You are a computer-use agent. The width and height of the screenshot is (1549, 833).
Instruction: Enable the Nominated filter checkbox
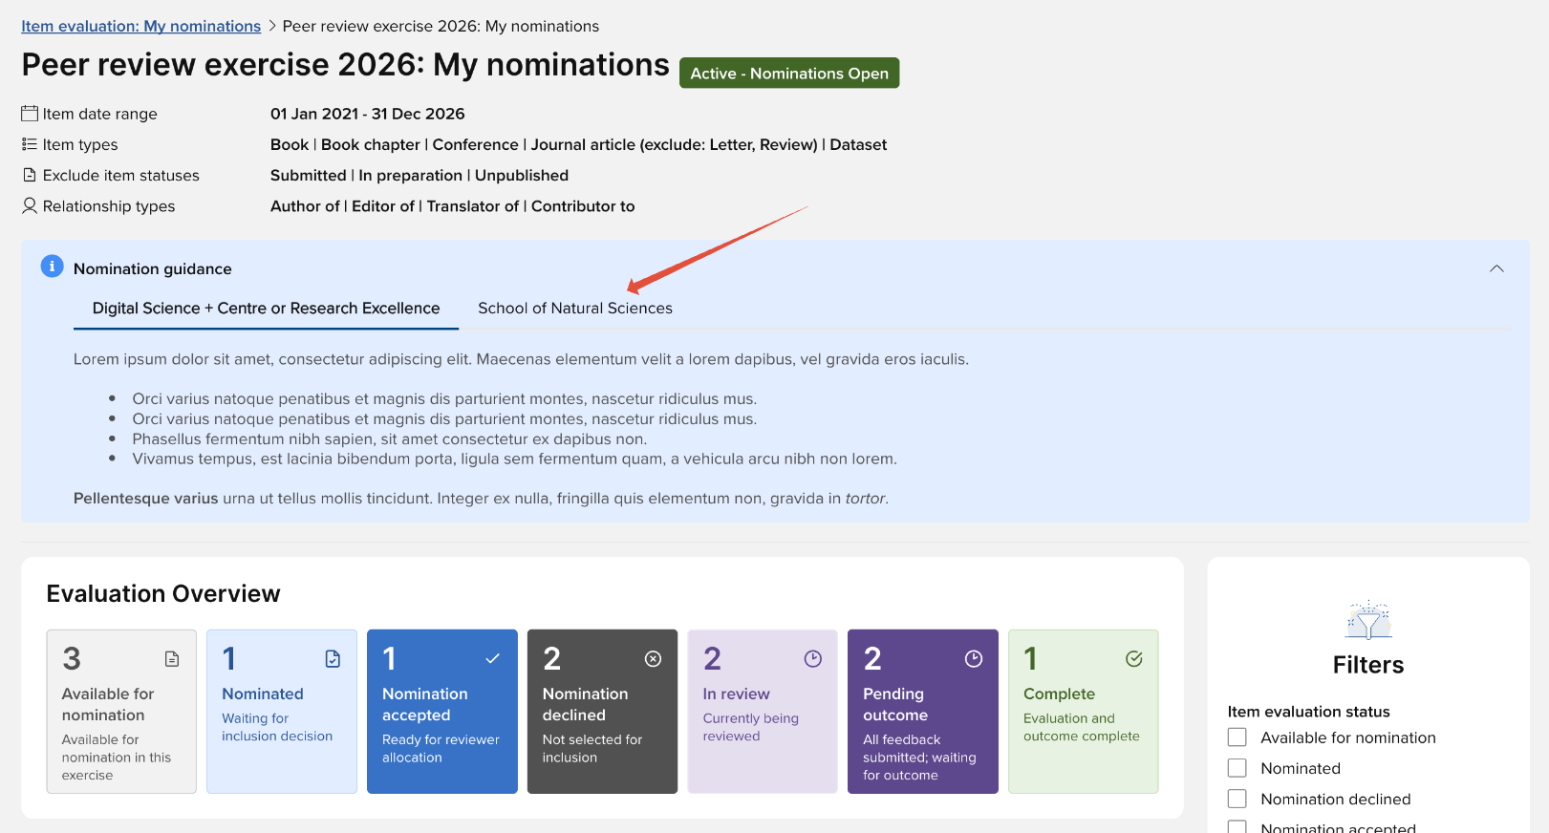[x=1237, y=768]
